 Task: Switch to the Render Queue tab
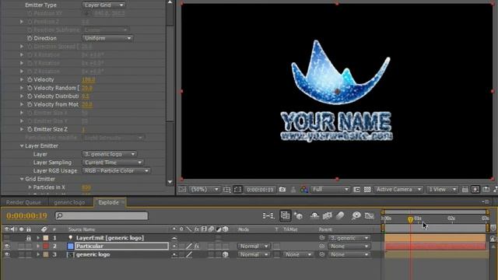coord(23,202)
